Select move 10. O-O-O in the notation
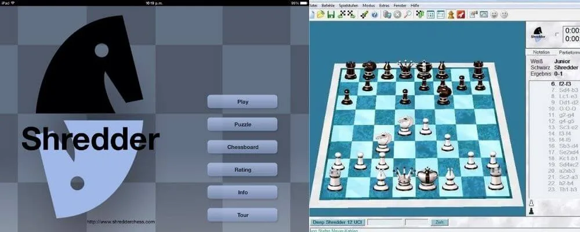This screenshot has height=232, width=580. coord(561,109)
